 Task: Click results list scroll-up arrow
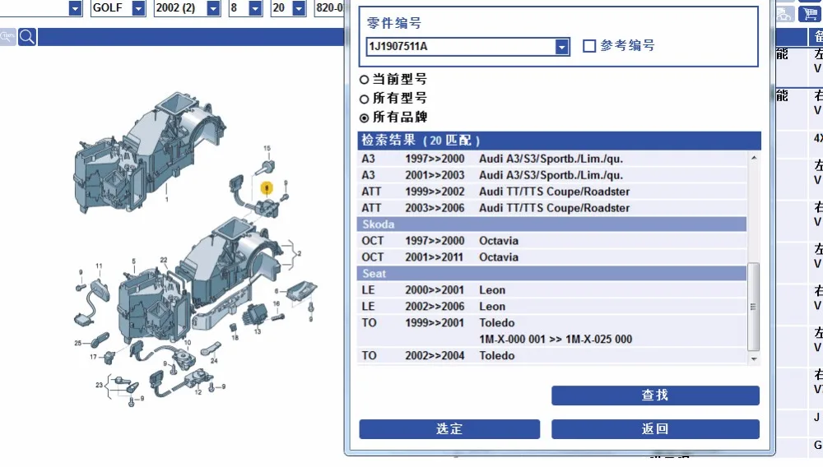[754, 158]
